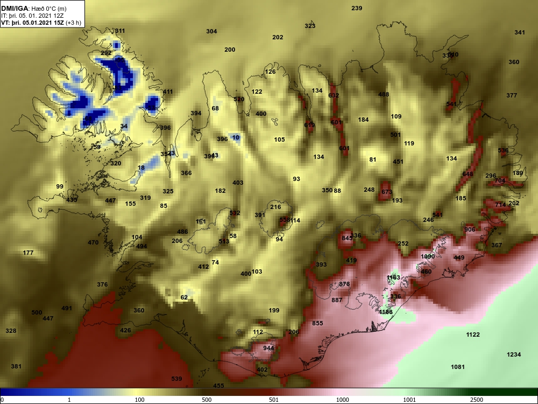Screen dimensions: 538x404
Task: Click the map value 648
Action: (468, 174)
